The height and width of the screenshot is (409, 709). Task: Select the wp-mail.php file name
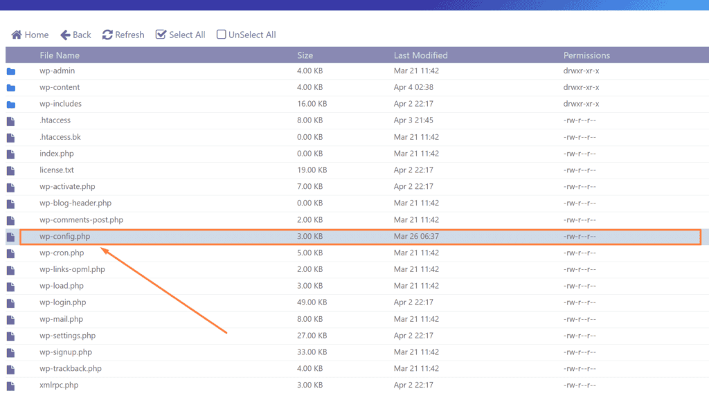click(61, 319)
